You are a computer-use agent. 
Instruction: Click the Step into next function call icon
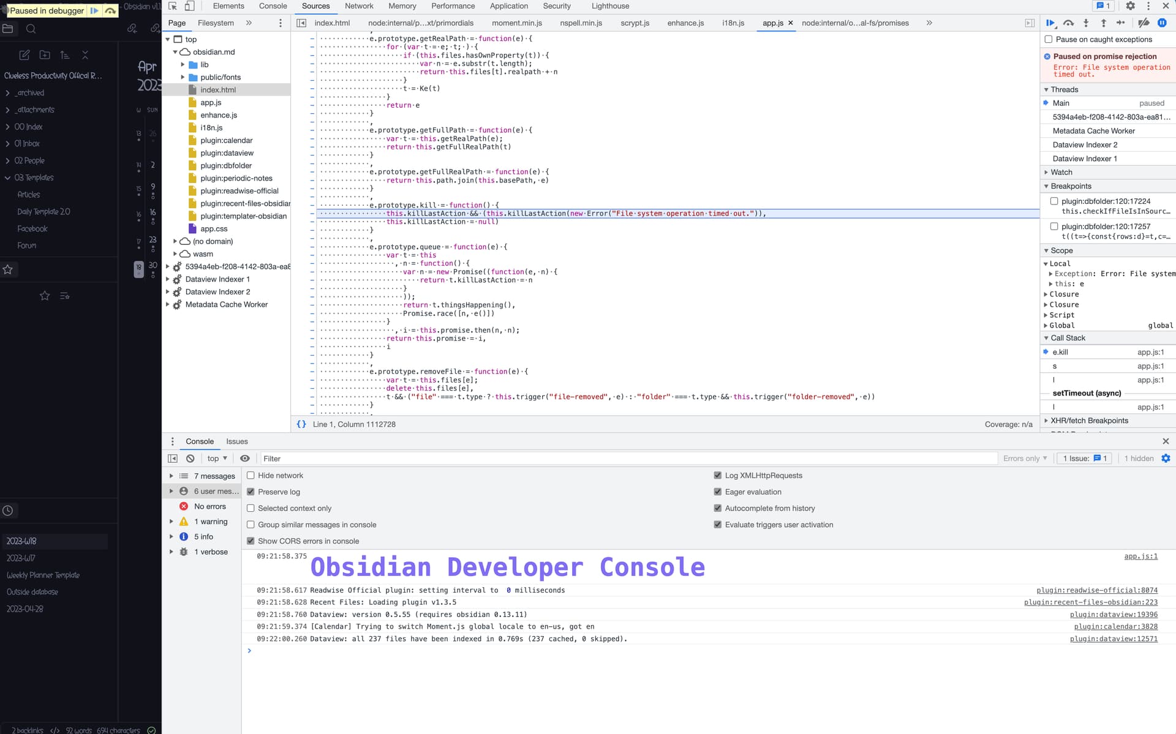tap(1086, 23)
